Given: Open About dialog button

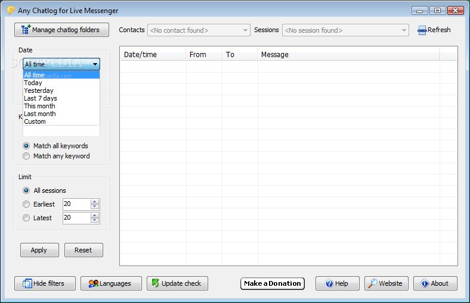Looking at the screenshot, I should pyautogui.click(x=435, y=283).
